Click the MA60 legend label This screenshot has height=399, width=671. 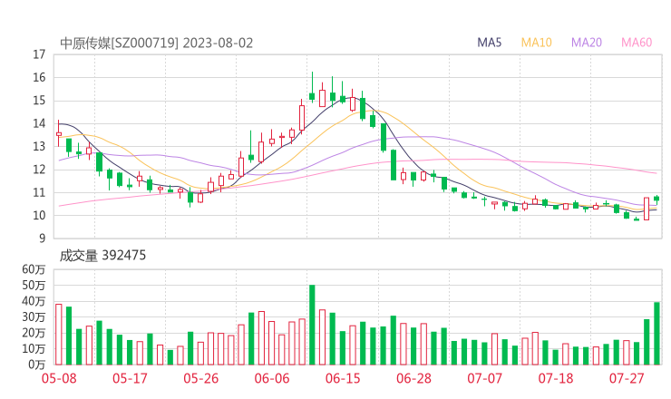tap(637, 43)
